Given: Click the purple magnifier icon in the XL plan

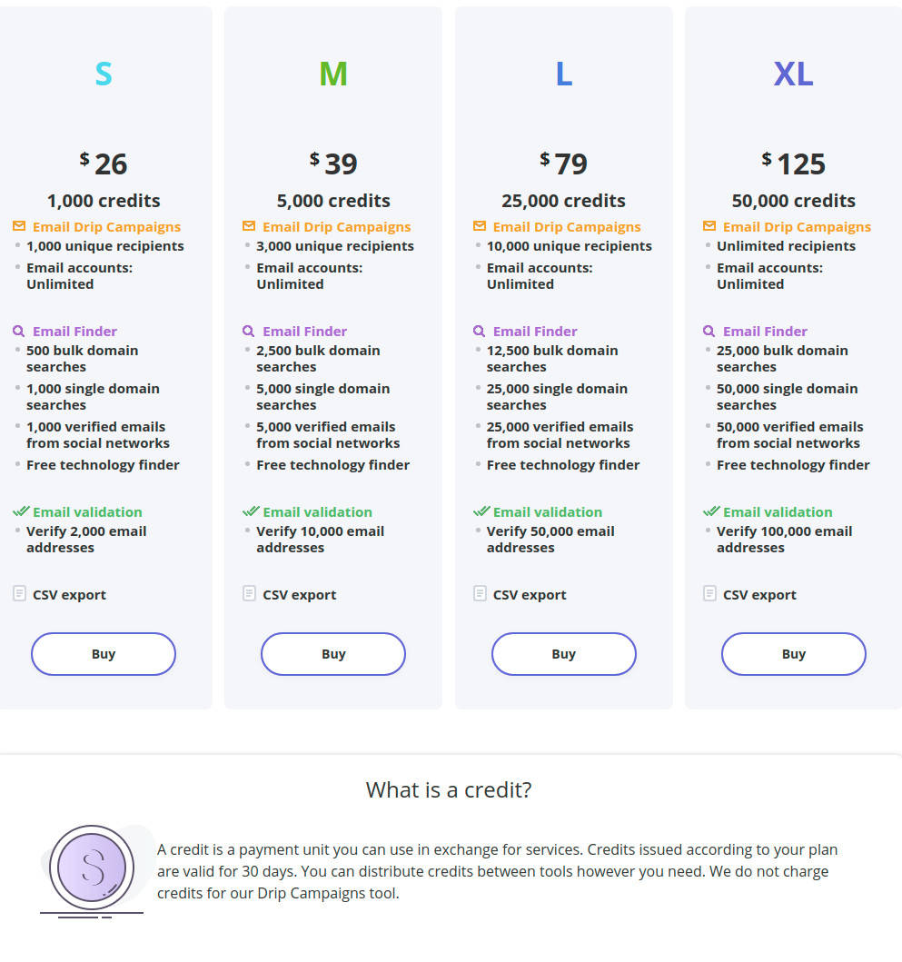Looking at the screenshot, I should point(709,331).
